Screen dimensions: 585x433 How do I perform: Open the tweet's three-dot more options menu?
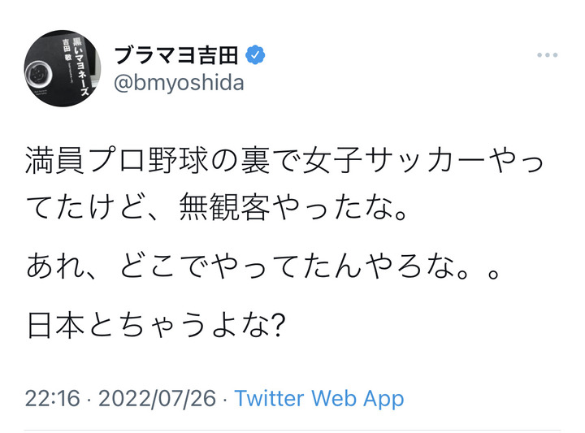[548, 55]
